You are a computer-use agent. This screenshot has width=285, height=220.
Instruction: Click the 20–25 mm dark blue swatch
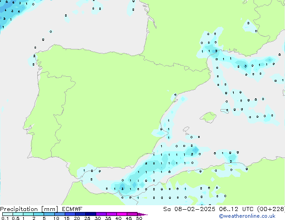pos(80,214)
